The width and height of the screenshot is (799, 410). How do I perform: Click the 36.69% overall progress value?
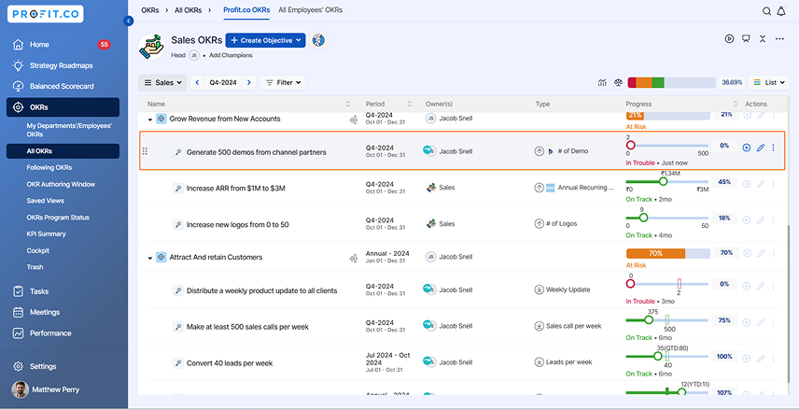(732, 82)
